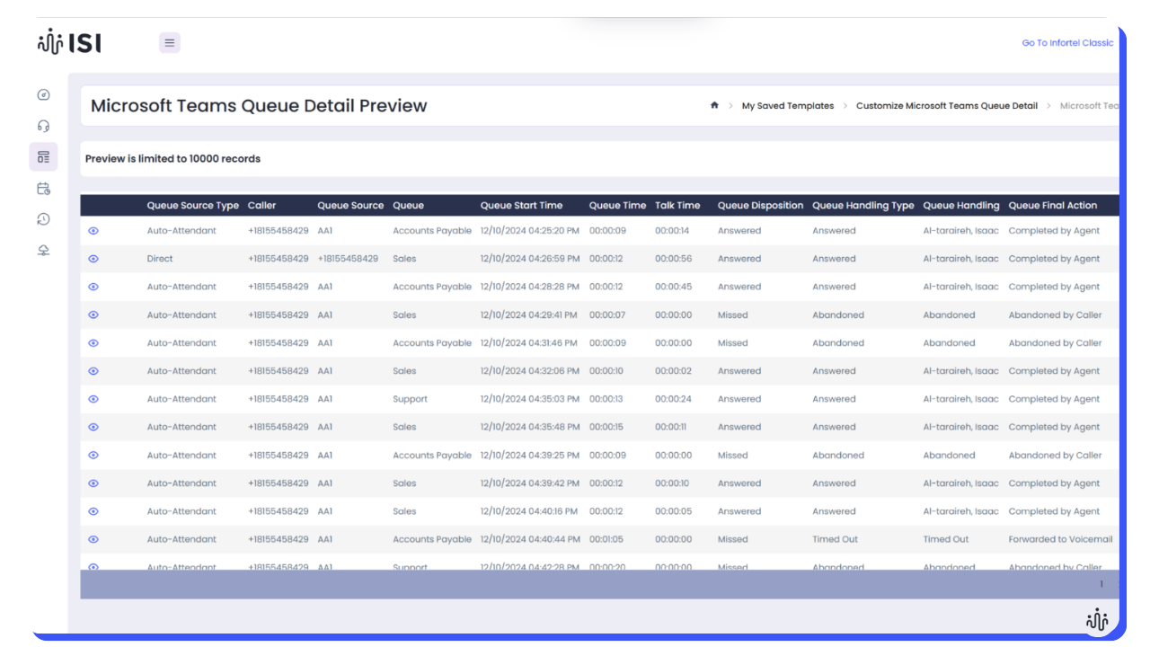Viewport: 1150px width, 647px height.
Task: Click the "00:00:14" talk time cell
Action: (672, 231)
